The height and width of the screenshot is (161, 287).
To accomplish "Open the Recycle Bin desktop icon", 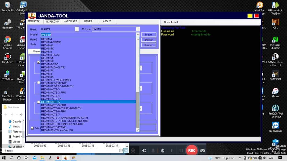I will click(7, 7).
